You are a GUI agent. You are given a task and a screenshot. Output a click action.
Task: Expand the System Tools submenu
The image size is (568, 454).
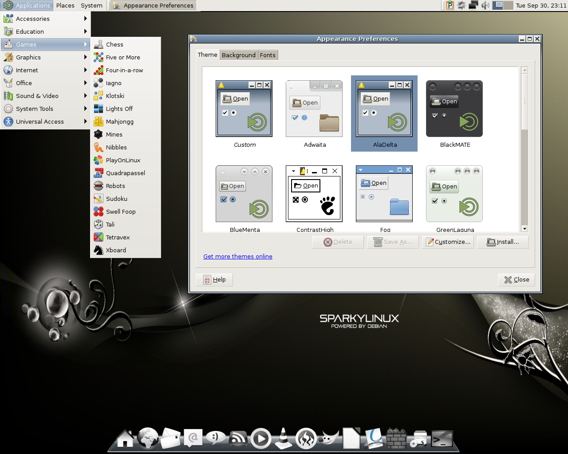click(45, 109)
